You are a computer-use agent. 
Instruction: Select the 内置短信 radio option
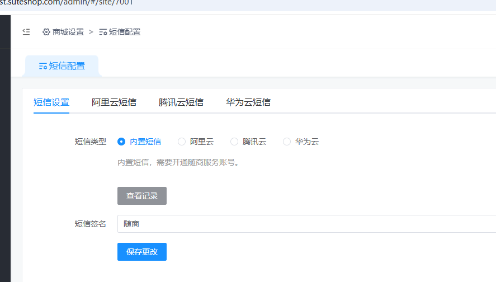point(121,142)
